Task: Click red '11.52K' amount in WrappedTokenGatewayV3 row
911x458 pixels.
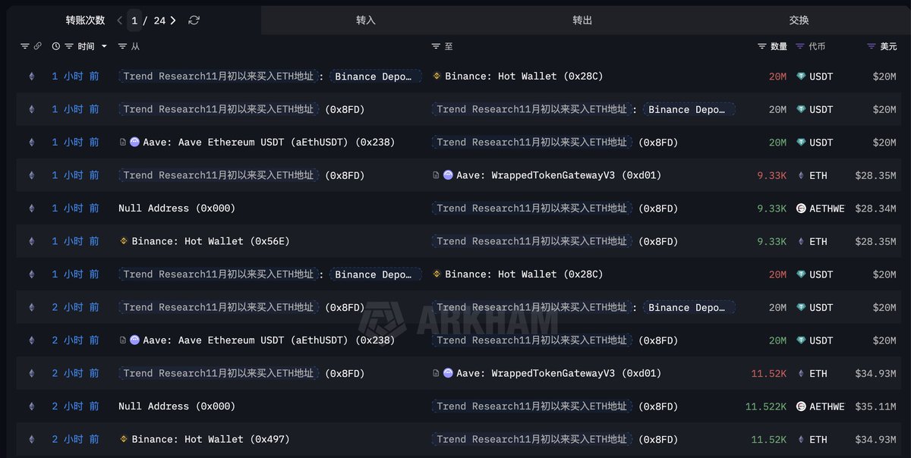Action: coord(769,373)
